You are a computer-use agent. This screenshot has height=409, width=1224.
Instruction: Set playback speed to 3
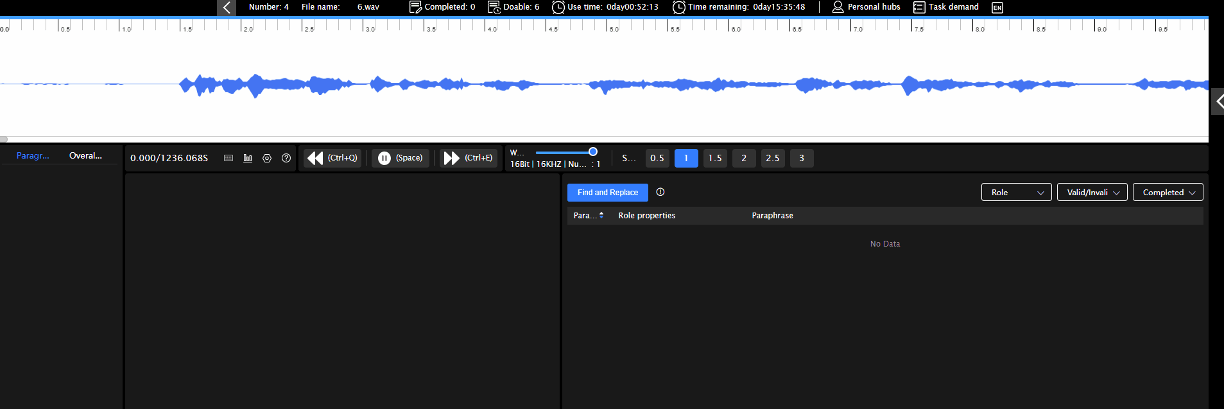[x=802, y=158]
